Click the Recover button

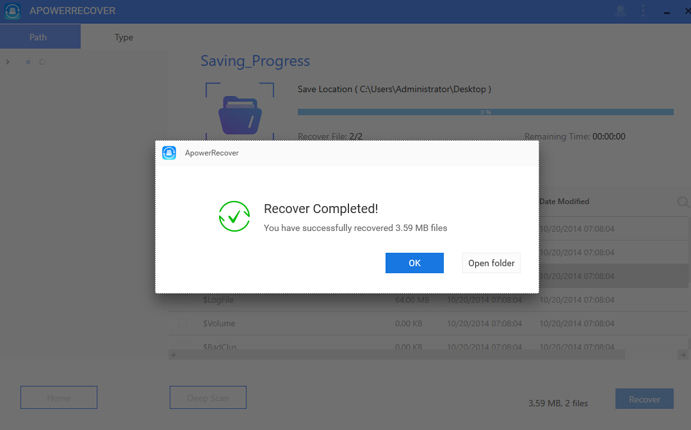tap(644, 399)
